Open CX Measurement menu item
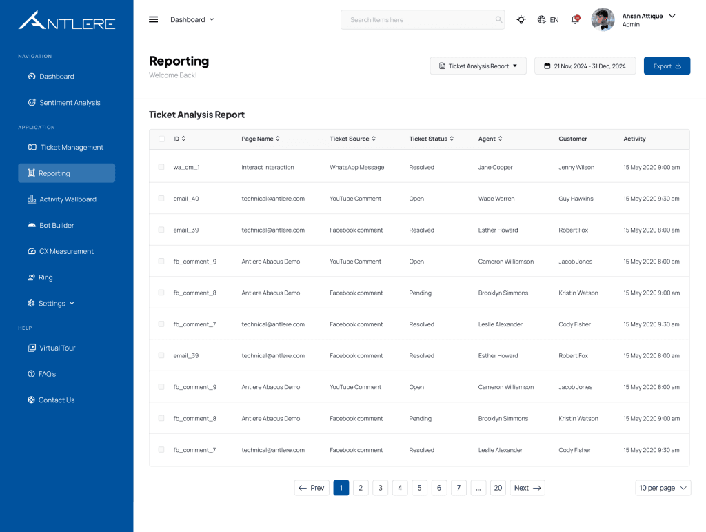This screenshot has height=532, width=706. [67, 251]
